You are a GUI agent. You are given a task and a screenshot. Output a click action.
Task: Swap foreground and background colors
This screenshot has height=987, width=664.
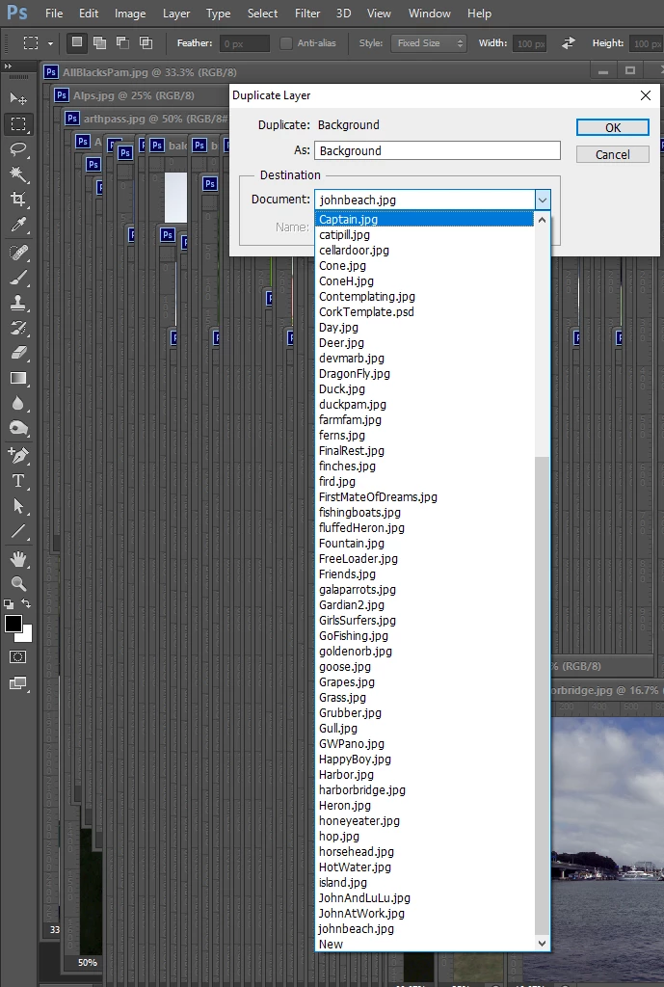[x=26, y=603]
